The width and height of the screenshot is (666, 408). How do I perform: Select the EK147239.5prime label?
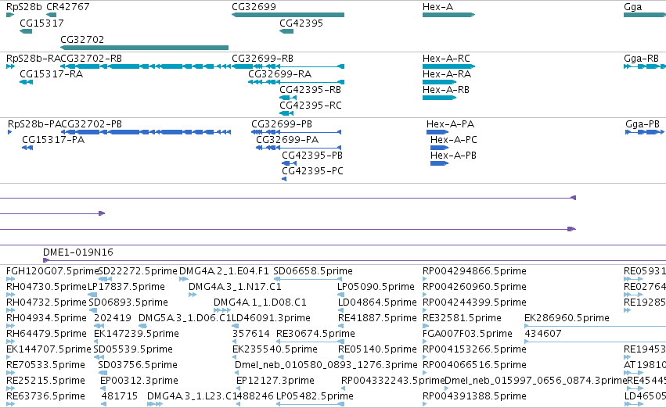pyautogui.click(x=136, y=334)
